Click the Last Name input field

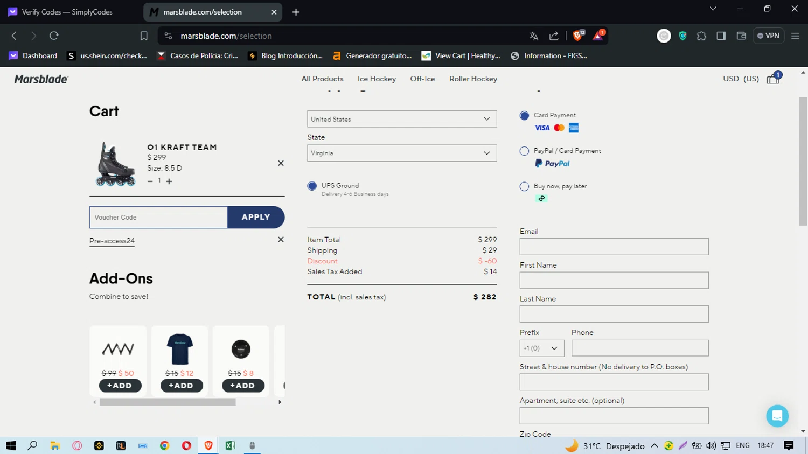click(x=614, y=314)
